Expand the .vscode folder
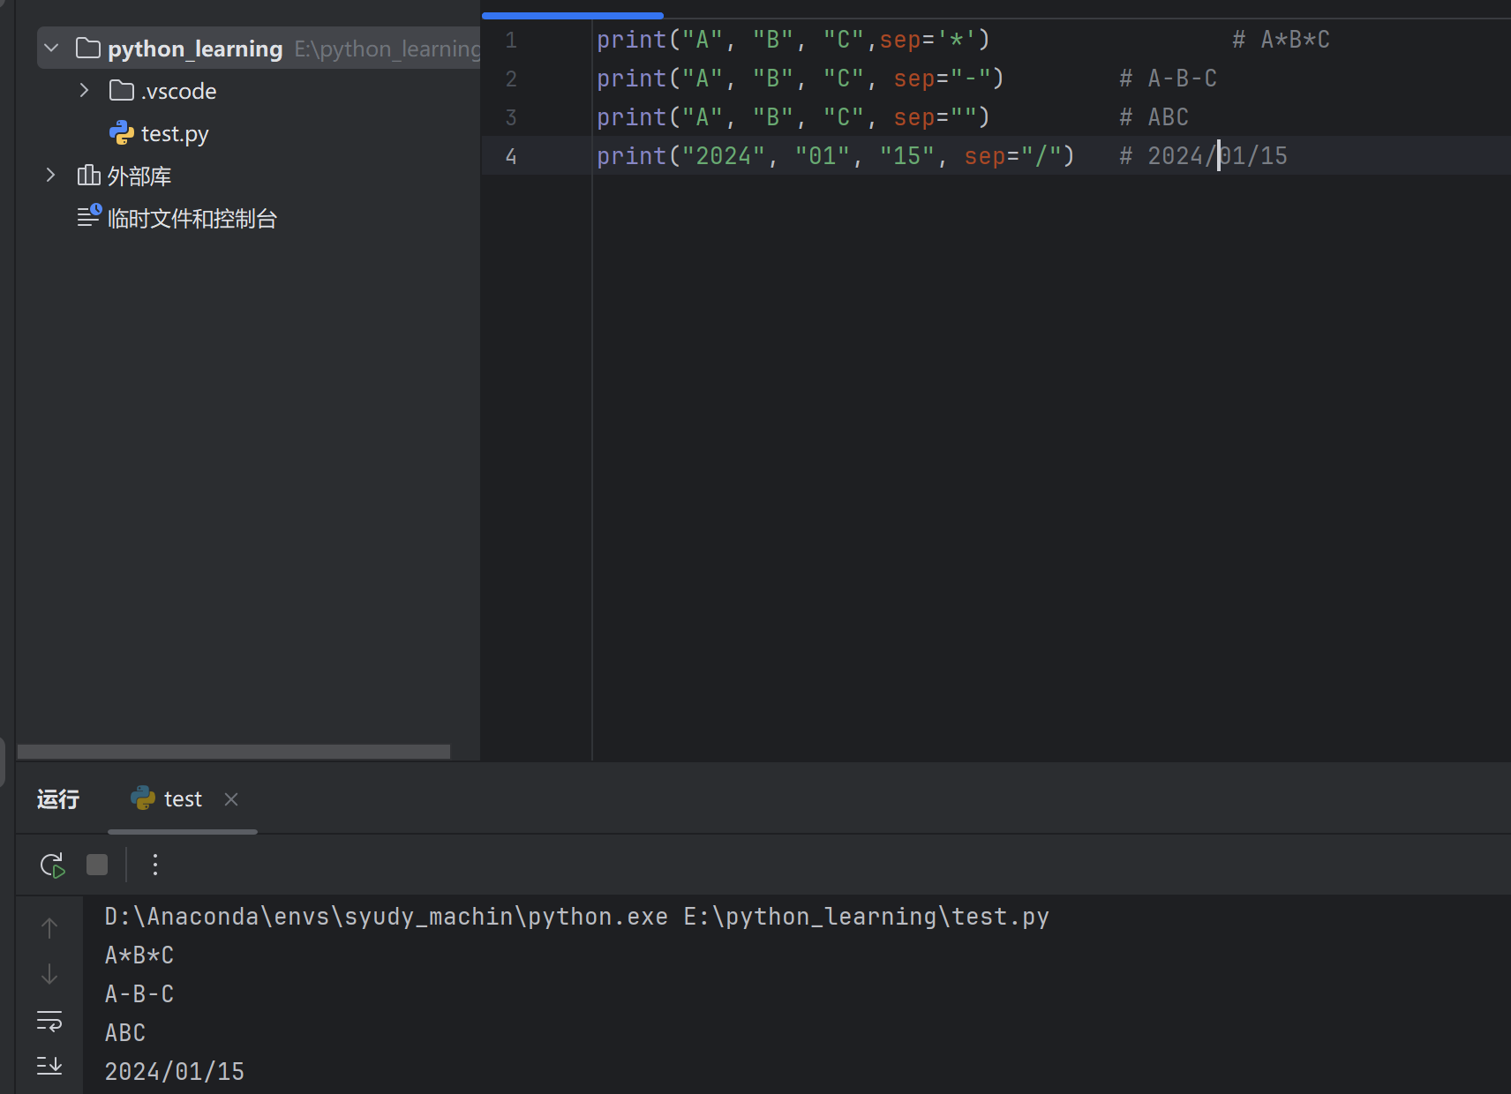The height and width of the screenshot is (1094, 1511). [x=84, y=90]
